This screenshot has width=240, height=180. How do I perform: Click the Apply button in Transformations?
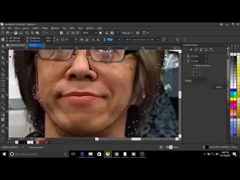218,87
